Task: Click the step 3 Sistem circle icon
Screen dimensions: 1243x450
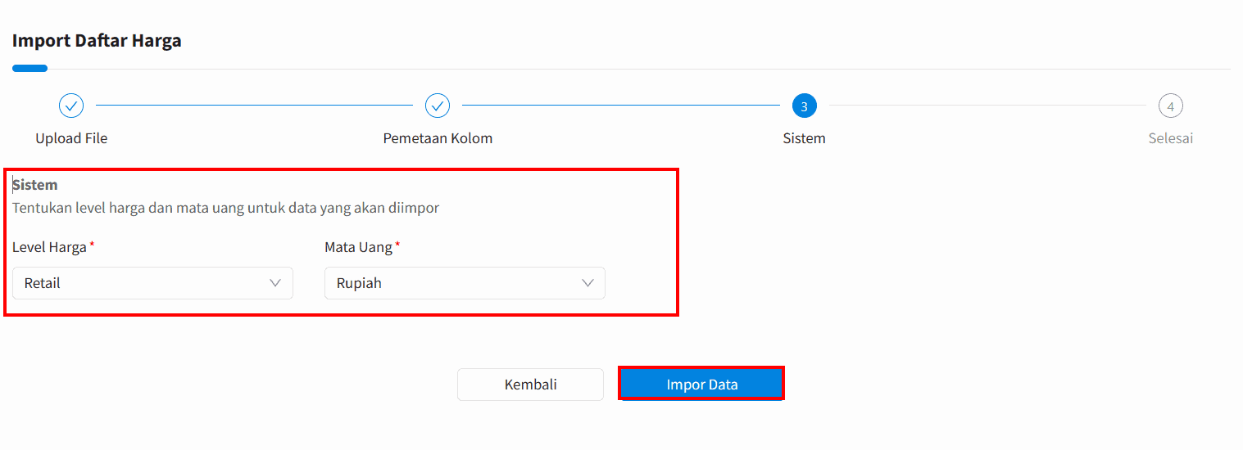Action: click(x=804, y=106)
